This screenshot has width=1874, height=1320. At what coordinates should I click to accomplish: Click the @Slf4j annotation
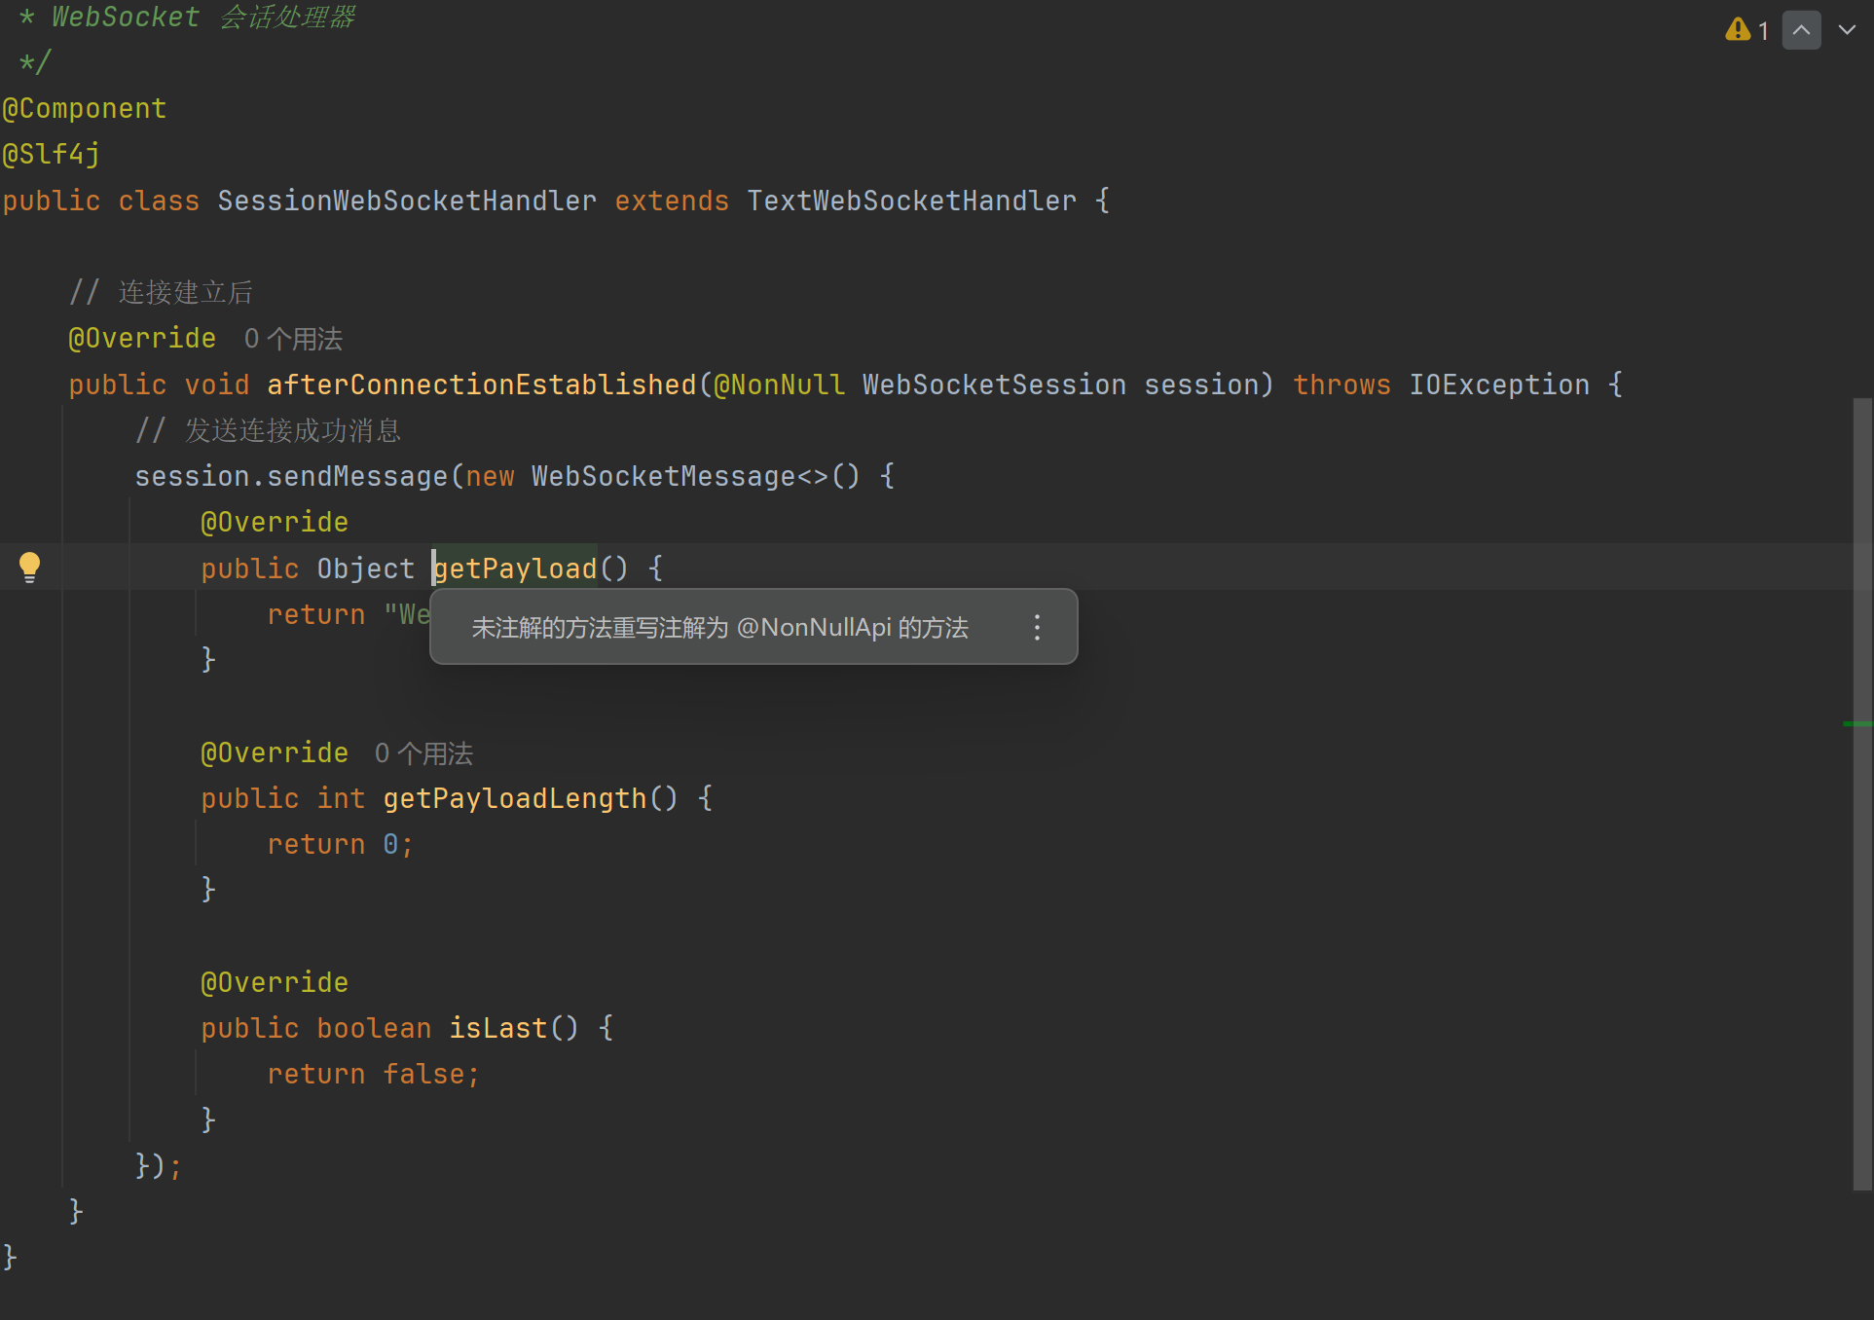(x=51, y=154)
